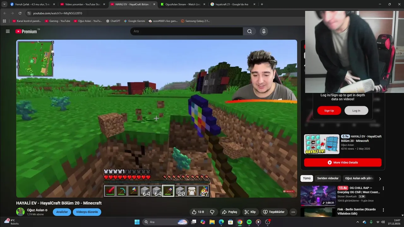Screen dimensions: 404x227
Task: Open a new browser tab with plus
Action: click(x=262, y=4)
